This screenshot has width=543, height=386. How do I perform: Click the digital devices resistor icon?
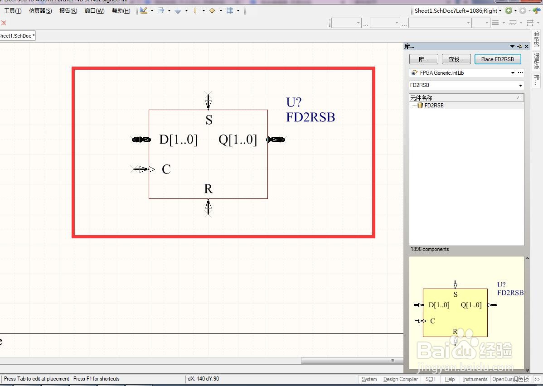[x=195, y=11]
